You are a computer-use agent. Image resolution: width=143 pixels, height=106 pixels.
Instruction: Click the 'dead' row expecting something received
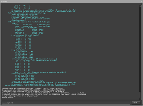coord(40,72)
